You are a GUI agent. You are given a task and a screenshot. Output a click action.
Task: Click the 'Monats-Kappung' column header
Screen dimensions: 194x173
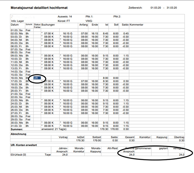point(95,150)
